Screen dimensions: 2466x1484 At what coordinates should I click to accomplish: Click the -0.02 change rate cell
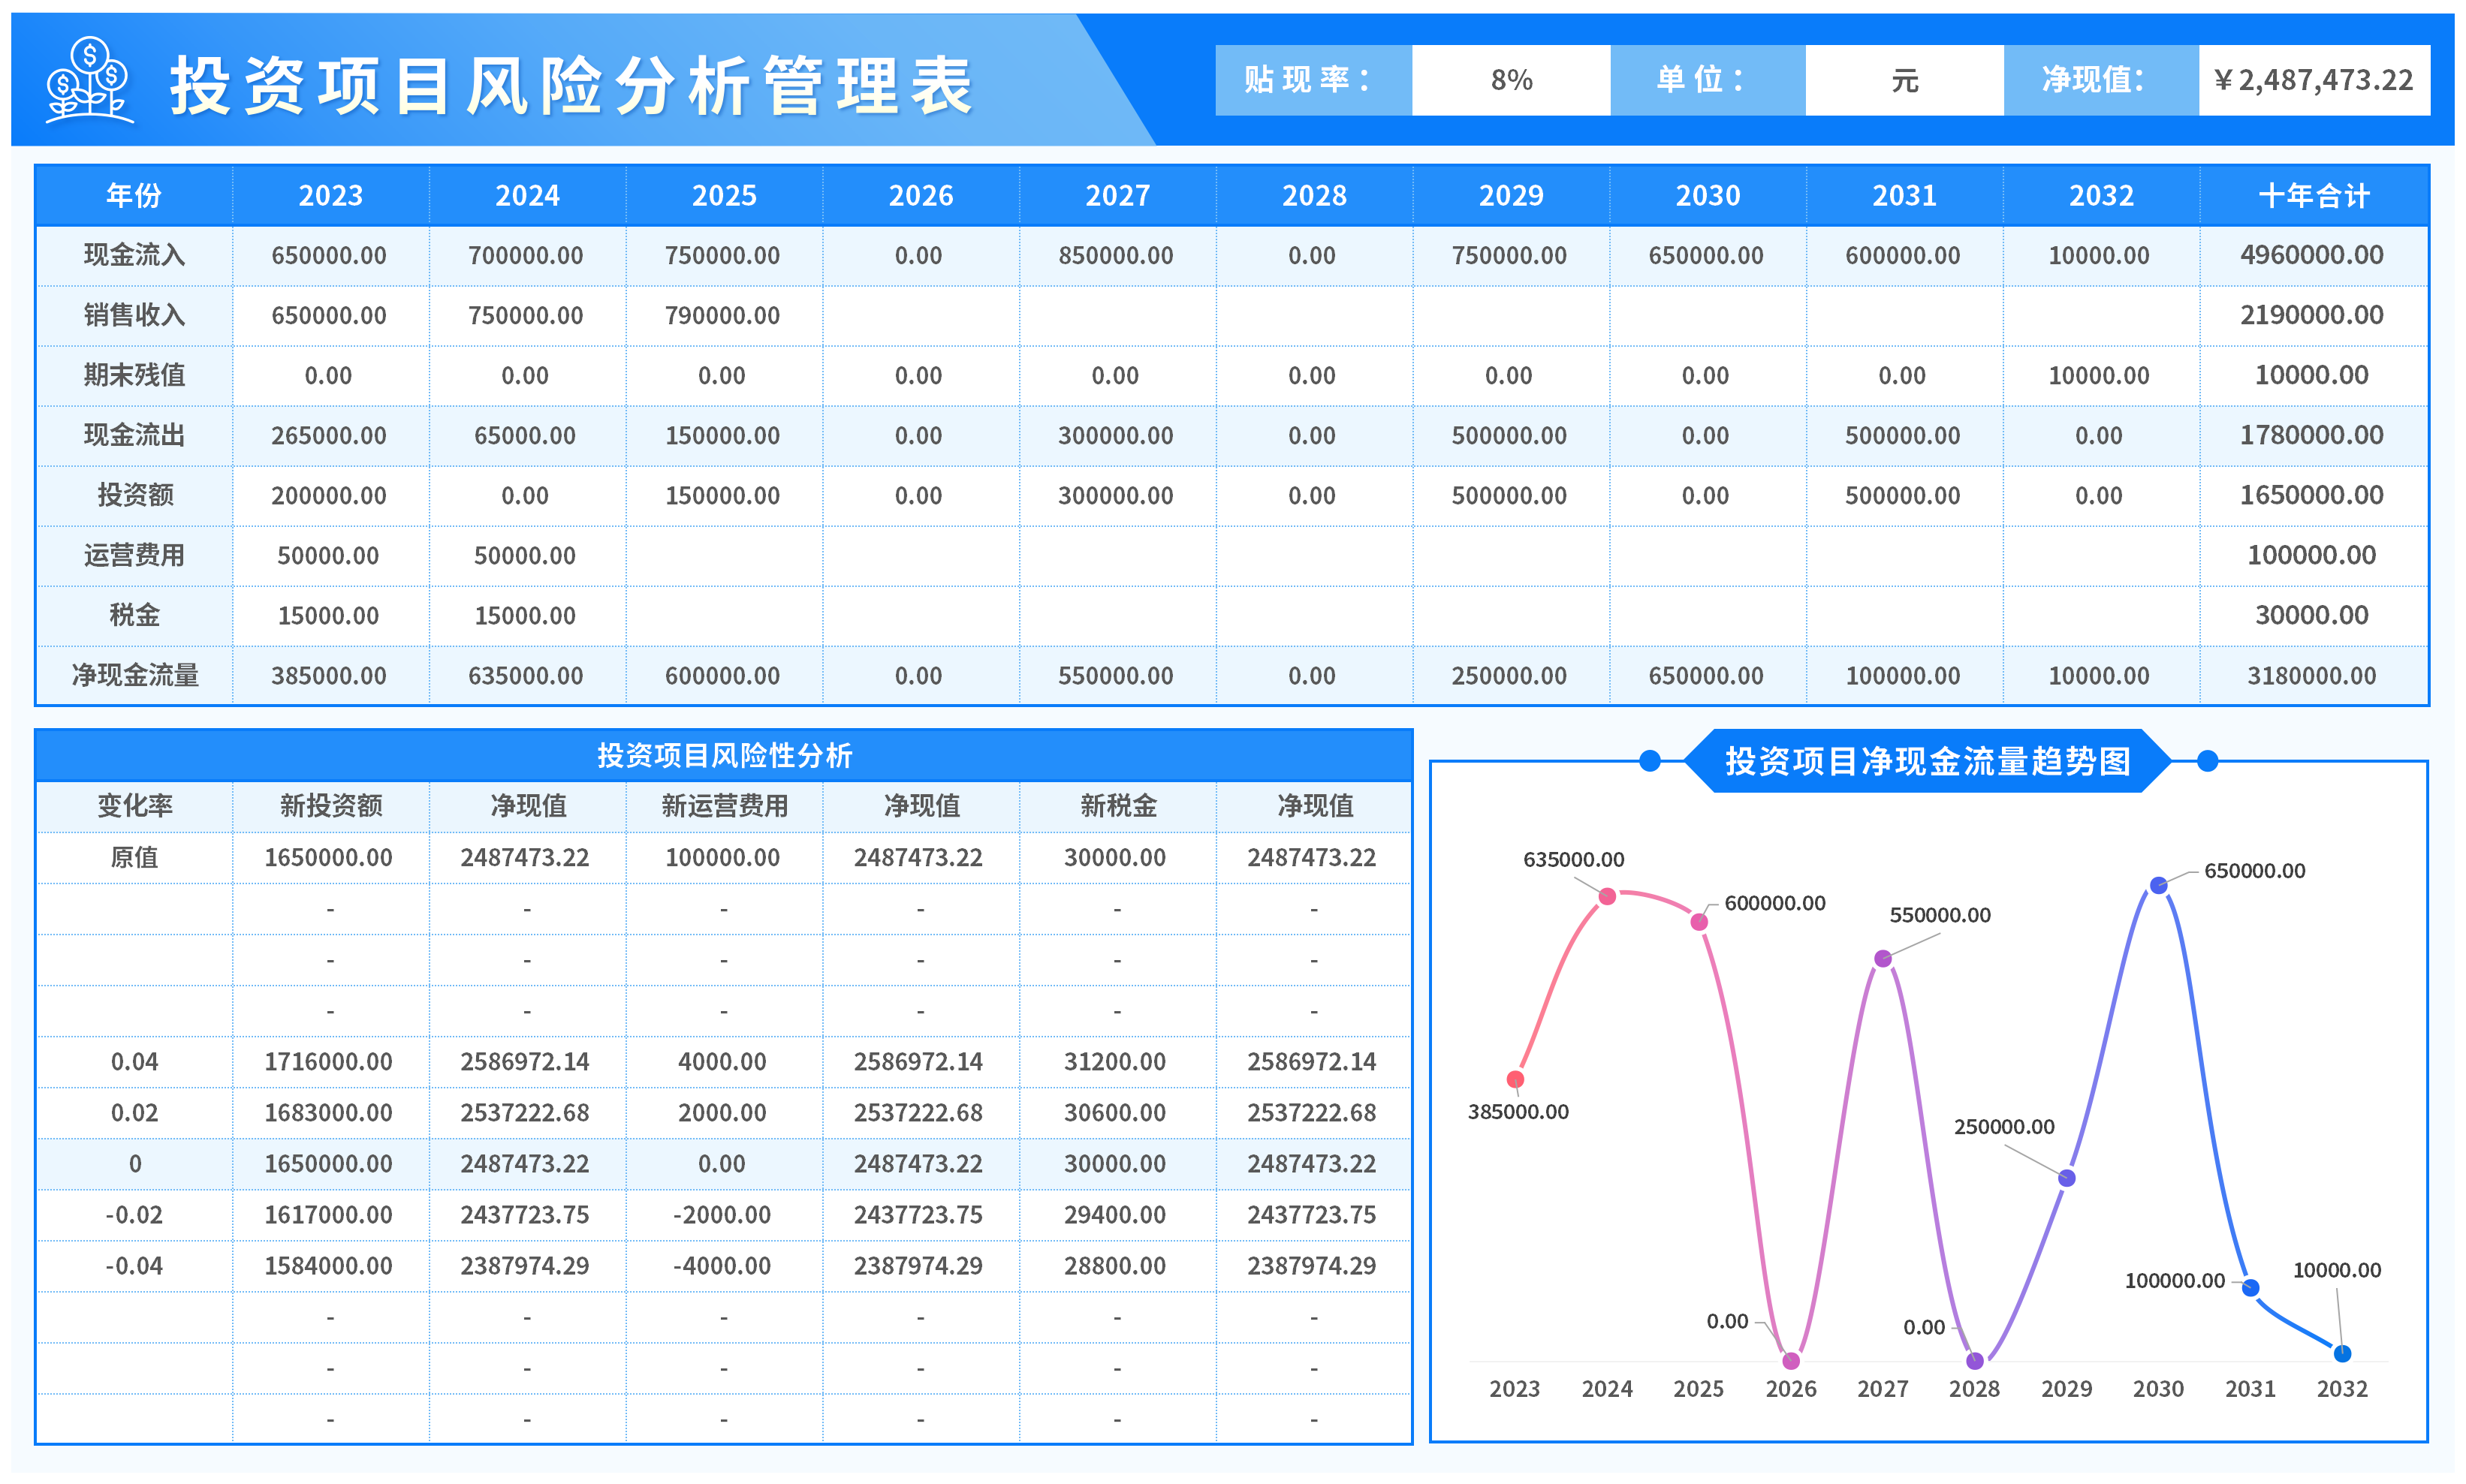(x=134, y=1214)
